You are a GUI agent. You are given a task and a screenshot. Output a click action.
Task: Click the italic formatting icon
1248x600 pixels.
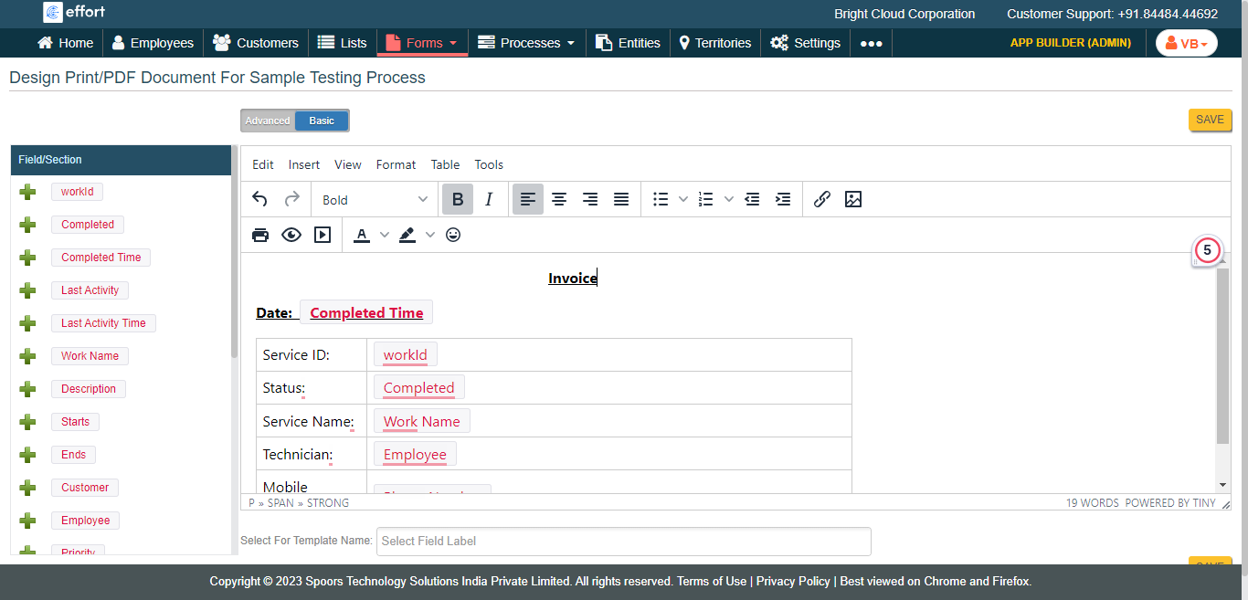(x=489, y=199)
